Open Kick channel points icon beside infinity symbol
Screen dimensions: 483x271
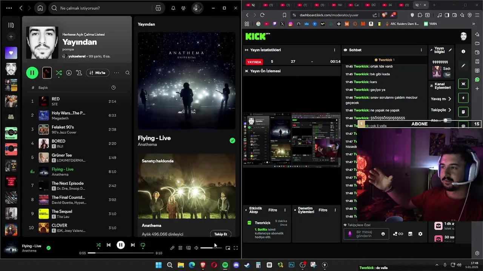pyautogui.click(x=395, y=234)
